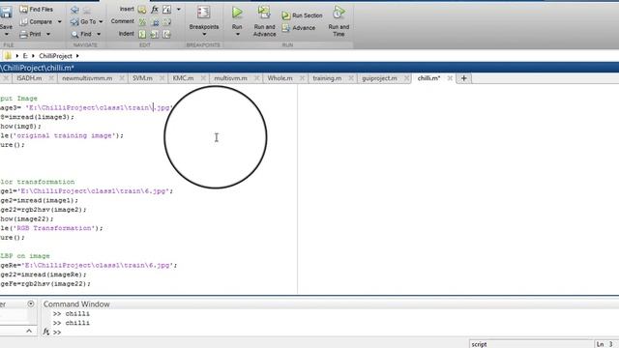Expand the Insert row dropdown arrow
The height and width of the screenshot is (348, 619).
pos(178,9)
